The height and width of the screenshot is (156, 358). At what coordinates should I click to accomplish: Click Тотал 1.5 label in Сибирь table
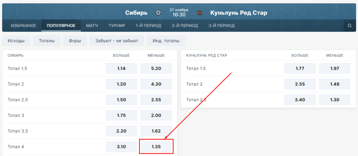click(17, 68)
